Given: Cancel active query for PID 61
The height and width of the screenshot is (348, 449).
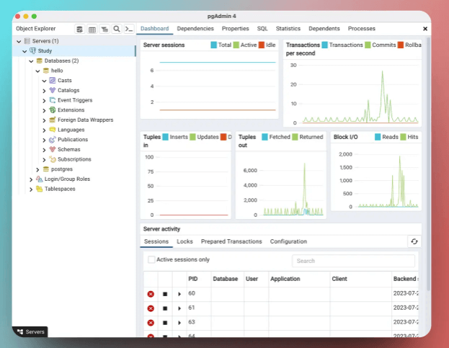Looking at the screenshot, I should (x=165, y=308).
